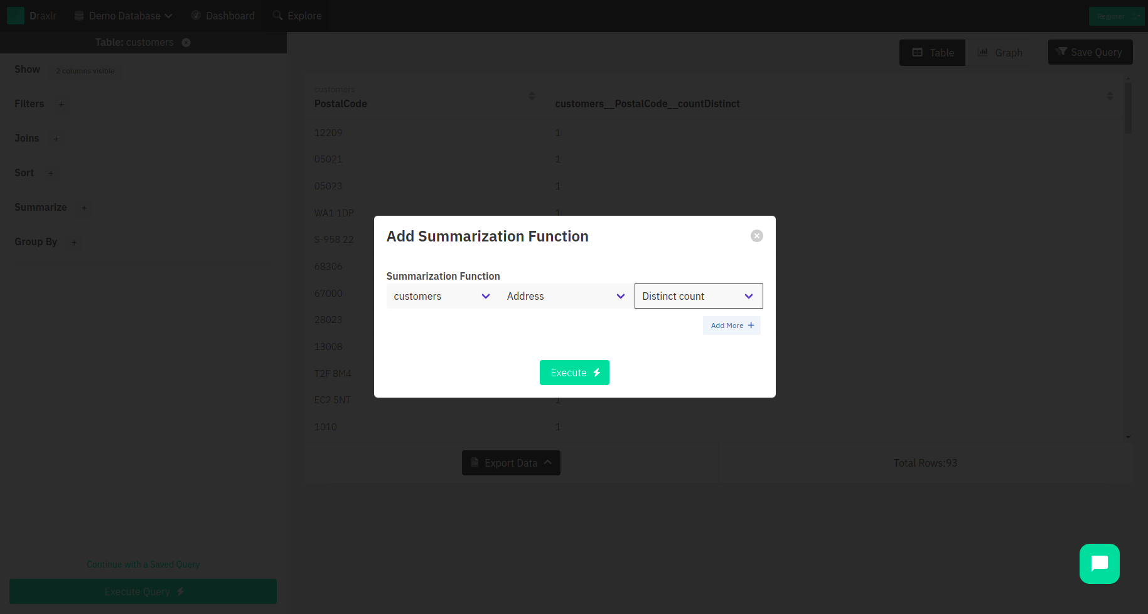1148x614 pixels.
Task: Click postal code 05021 cell
Action: 328,159
